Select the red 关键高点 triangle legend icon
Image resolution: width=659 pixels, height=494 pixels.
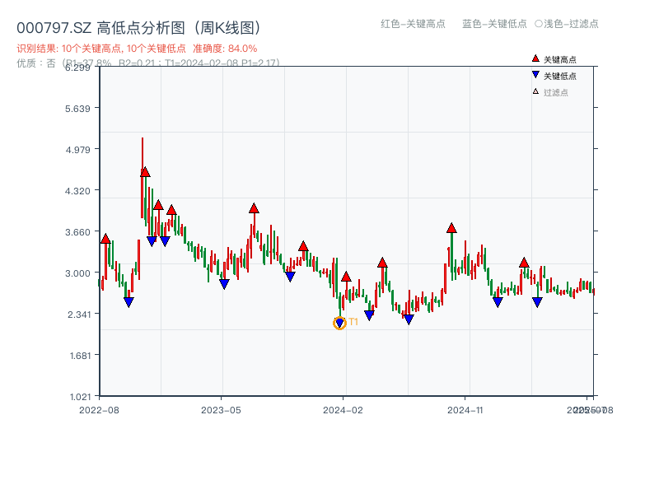pyautogui.click(x=534, y=58)
